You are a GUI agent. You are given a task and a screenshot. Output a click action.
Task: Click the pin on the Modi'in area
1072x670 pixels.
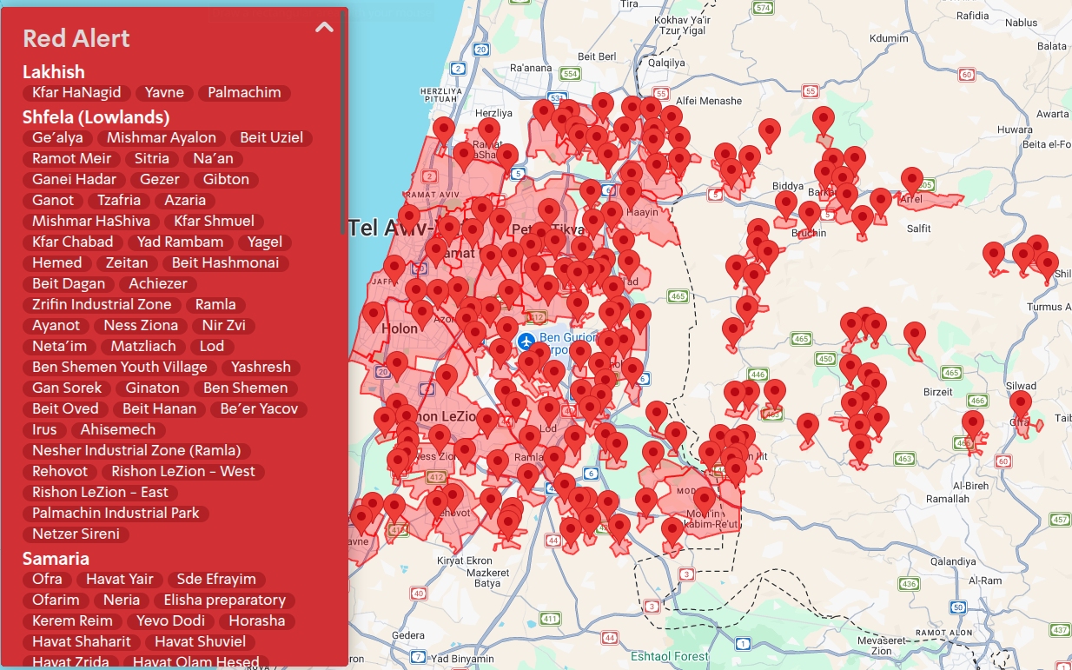tap(704, 501)
